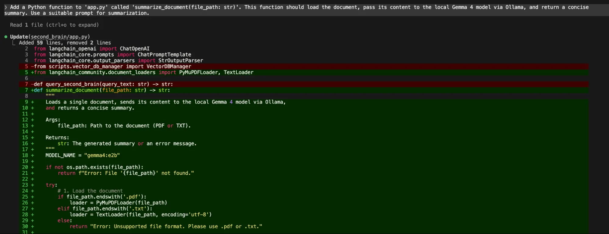Click the tree connector before 'Added 59 lines'
The width and height of the screenshot is (609, 234).
pos(13,43)
